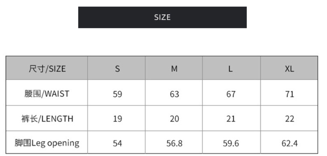Select leg opening value 62.4
327x156 pixels.
(289, 143)
